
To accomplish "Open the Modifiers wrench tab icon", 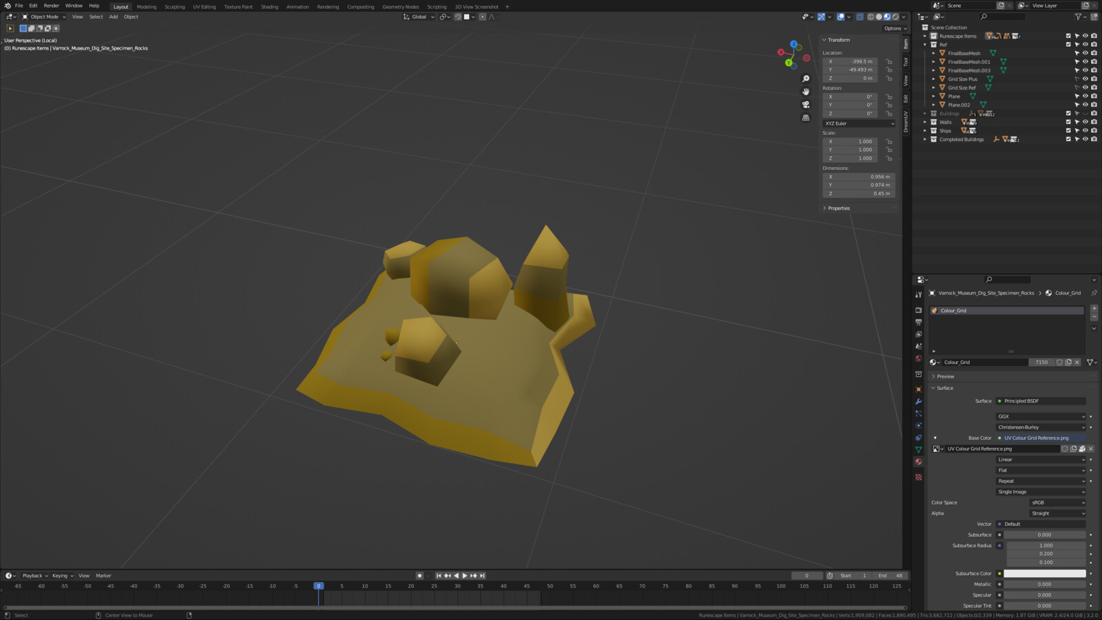I will (918, 401).
